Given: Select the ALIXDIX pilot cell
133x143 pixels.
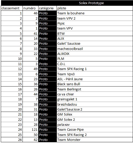Looking at the screenshot, I should (95, 54).
